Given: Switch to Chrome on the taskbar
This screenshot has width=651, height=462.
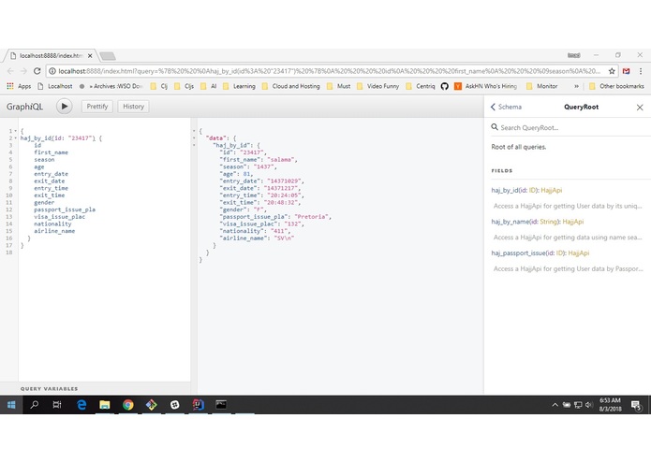Looking at the screenshot, I should [x=128, y=405].
